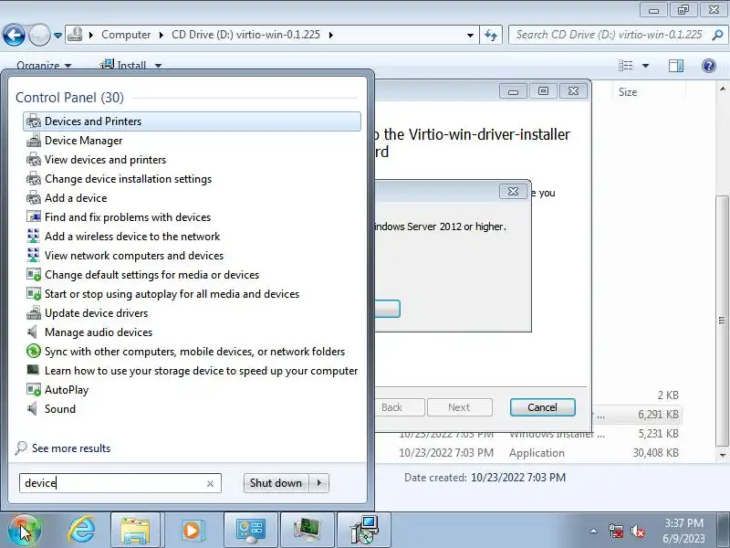Viewport: 730px width, 548px height.
Task: Open the Organize menu
Action: point(44,65)
